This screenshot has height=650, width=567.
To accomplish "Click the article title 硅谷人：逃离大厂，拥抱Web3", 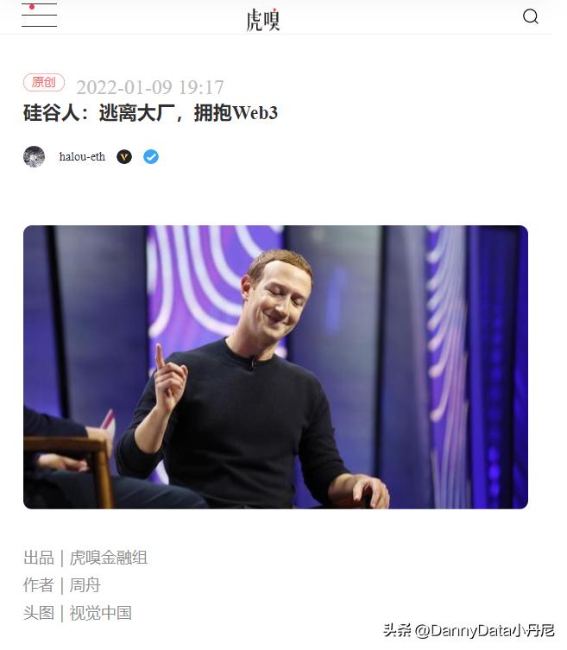I will [x=150, y=113].
